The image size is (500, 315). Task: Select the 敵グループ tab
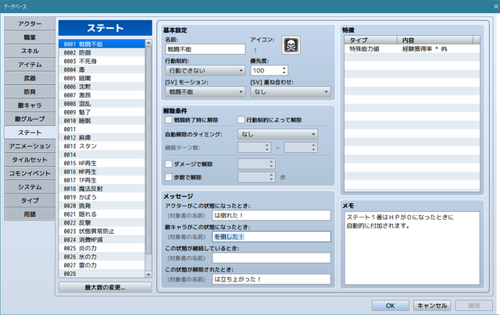(30, 119)
